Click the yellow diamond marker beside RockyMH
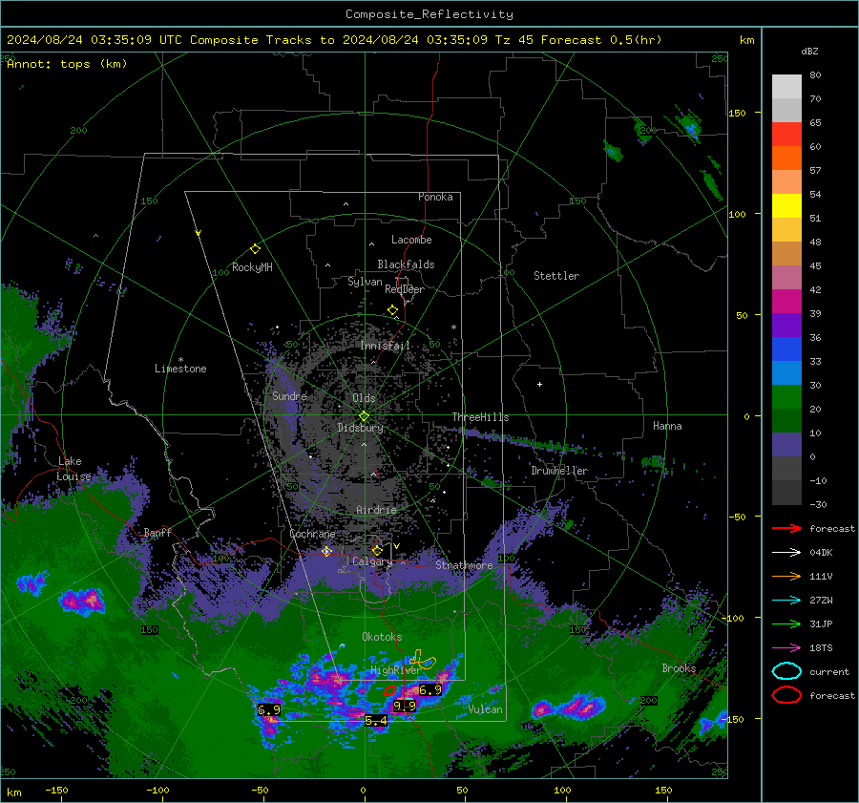 pos(255,249)
